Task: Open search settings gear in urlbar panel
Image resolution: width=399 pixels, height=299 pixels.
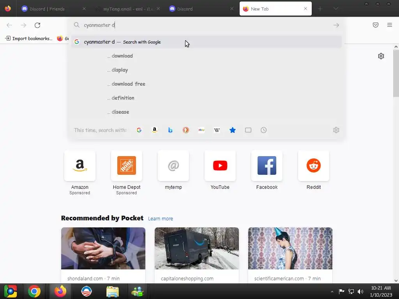Action: (336, 130)
